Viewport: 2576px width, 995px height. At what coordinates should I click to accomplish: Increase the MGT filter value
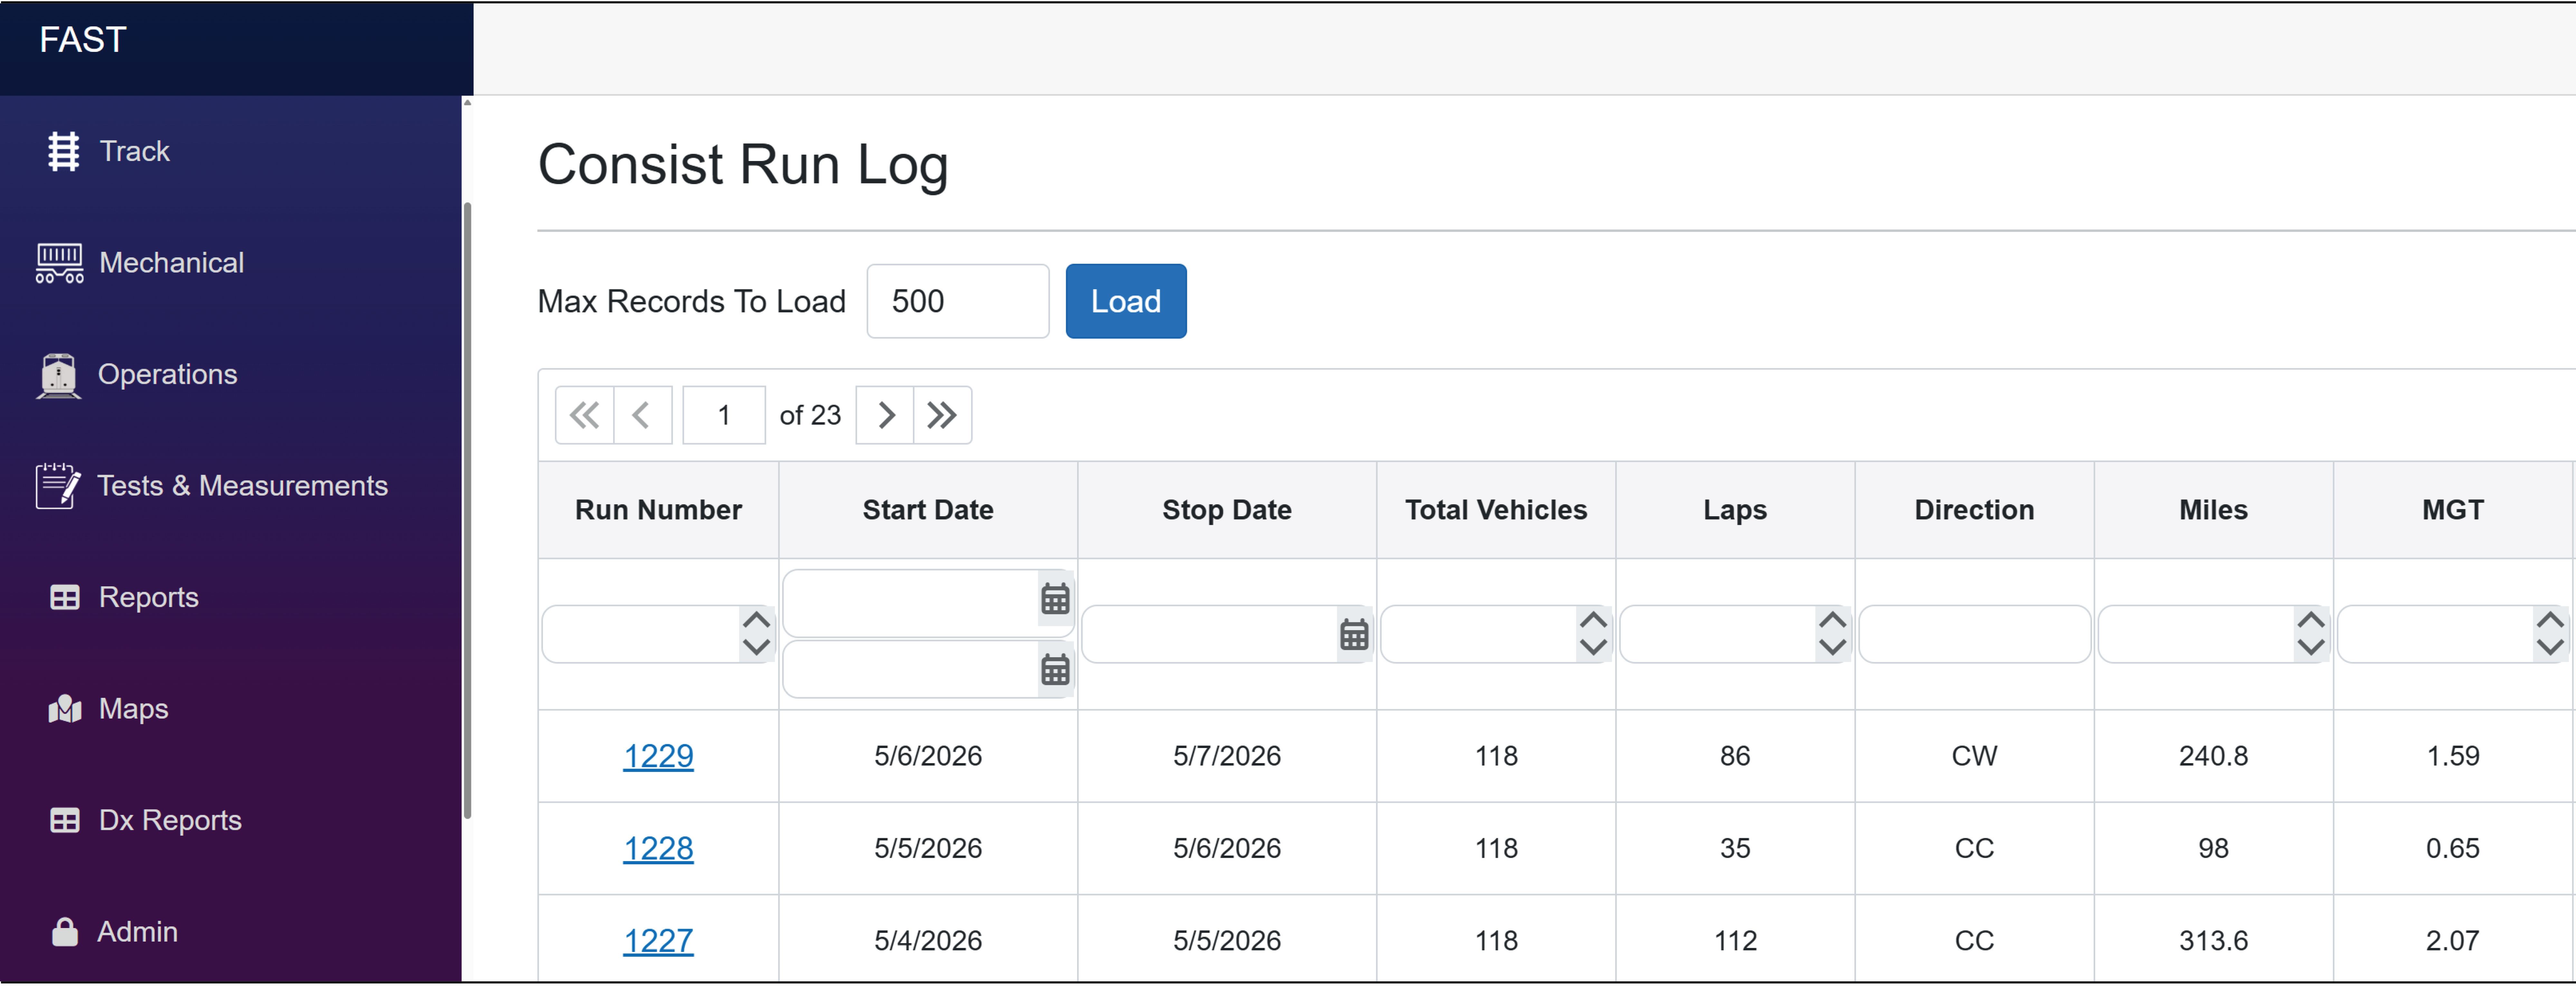click(x=2550, y=621)
